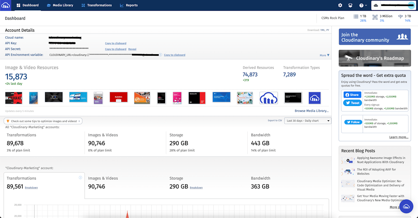Open the settings gear icon

pyautogui.click(x=340, y=5)
